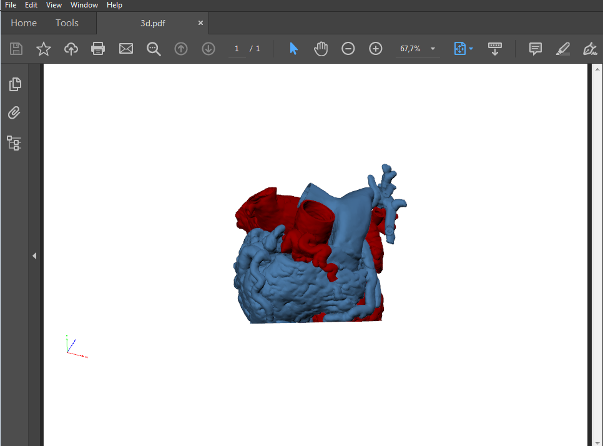Click the Fit page scrolling icon
This screenshot has width=603, height=446.
tap(460, 49)
